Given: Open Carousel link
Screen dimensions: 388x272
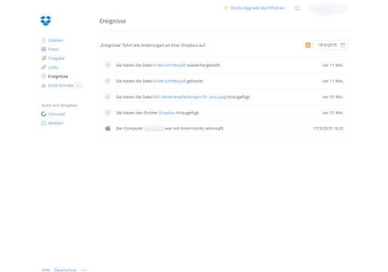Looking at the screenshot, I should click(x=57, y=114).
